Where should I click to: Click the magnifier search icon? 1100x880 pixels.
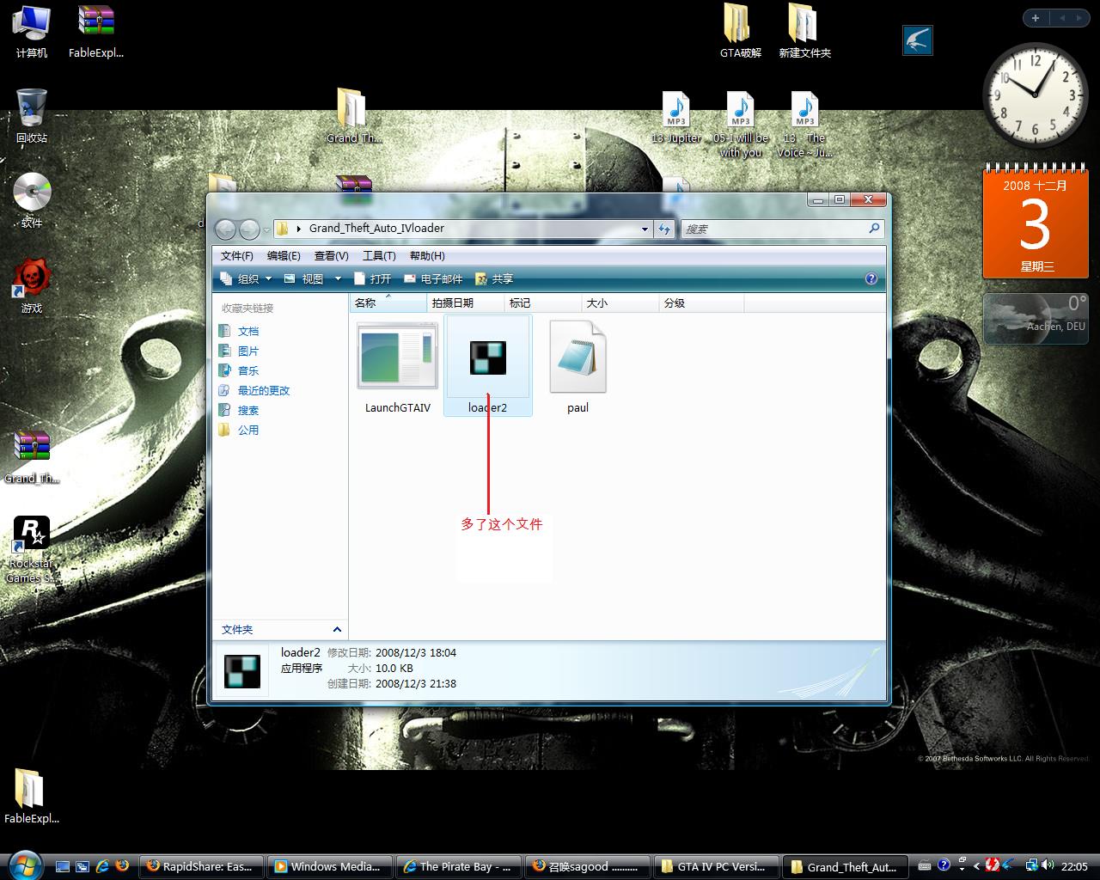click(x=874, y=229)
